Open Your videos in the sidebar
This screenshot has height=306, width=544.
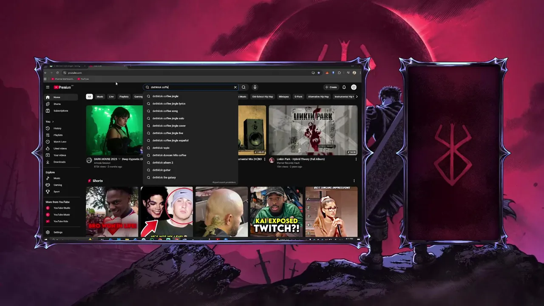click(61, 155)
